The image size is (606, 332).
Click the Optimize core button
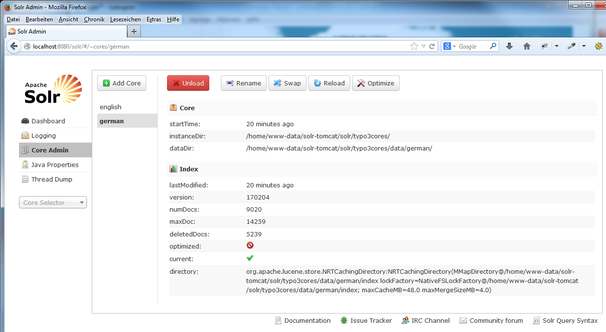[x=376, y=83]
